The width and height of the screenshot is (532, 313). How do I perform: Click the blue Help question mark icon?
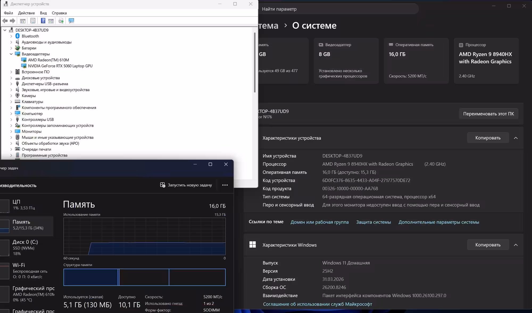coord(43,21)
